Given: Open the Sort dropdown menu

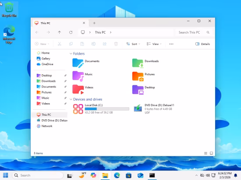Looking at the screenshot, I should click(x=133, y=44).
